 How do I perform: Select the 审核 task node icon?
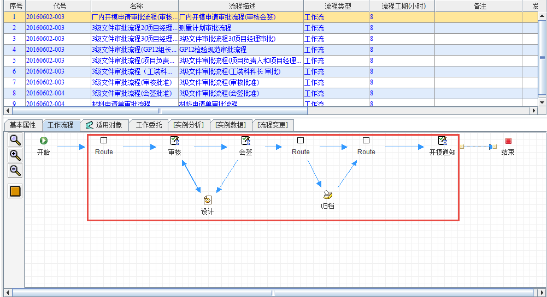[x=175, y=141]
